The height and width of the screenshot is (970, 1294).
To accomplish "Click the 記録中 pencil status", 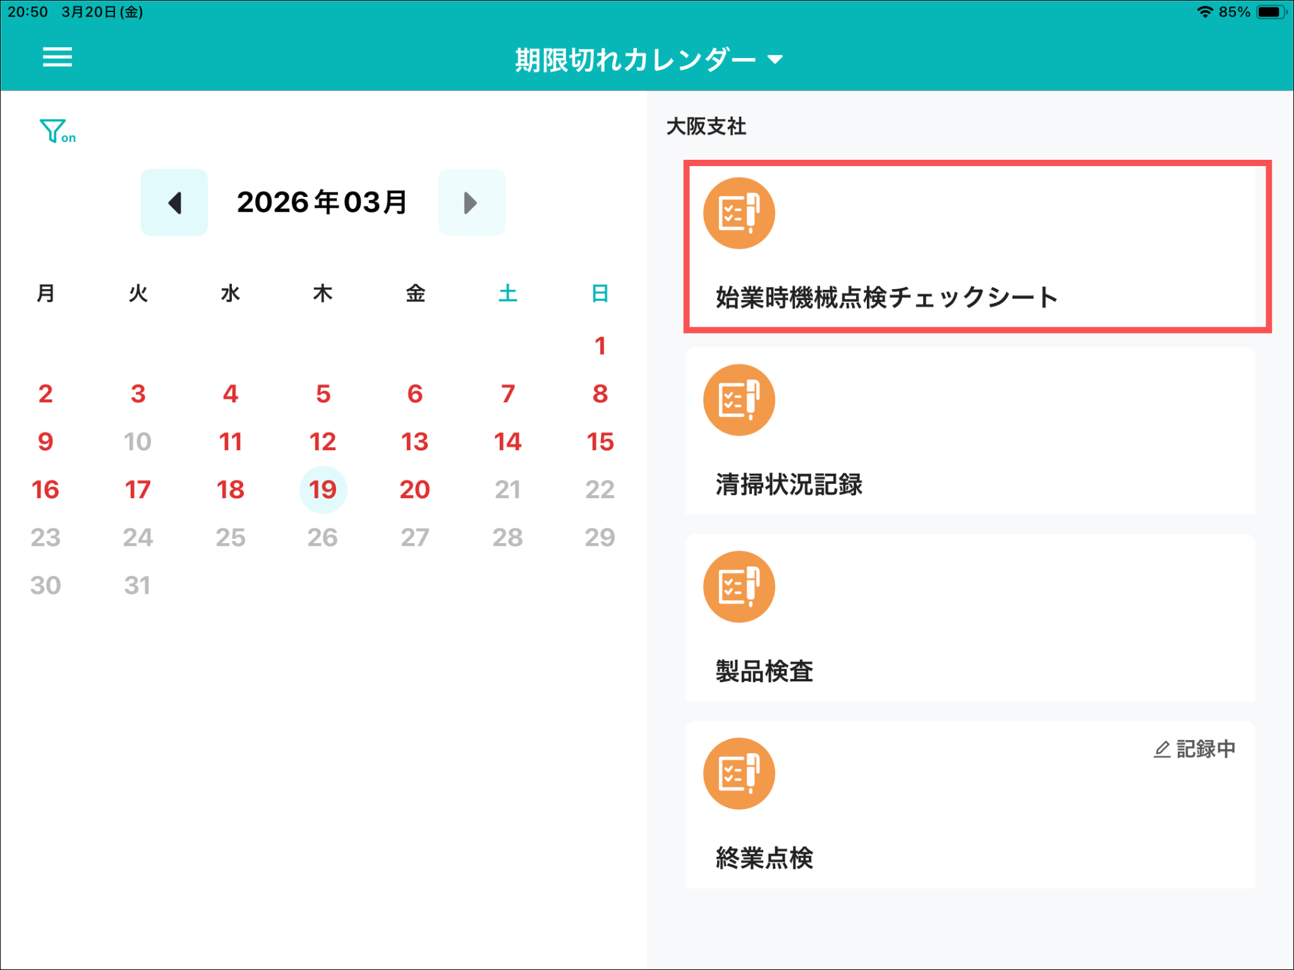I will coord(1194,749).
